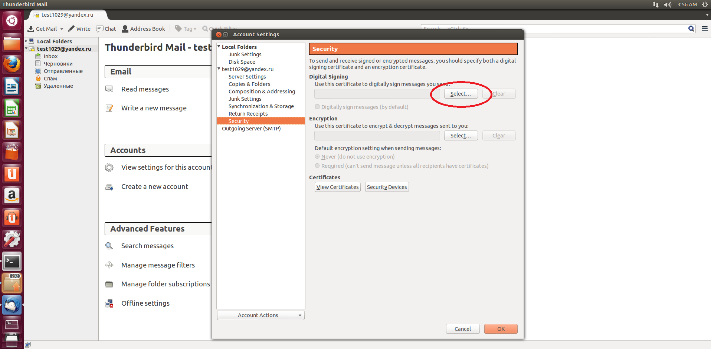Open Отправленные sent folder

click(63, 71)
